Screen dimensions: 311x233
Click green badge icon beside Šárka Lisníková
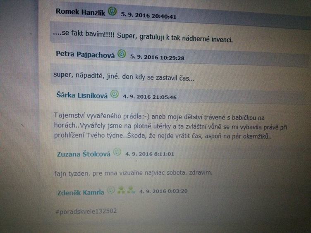coord(115,94)
